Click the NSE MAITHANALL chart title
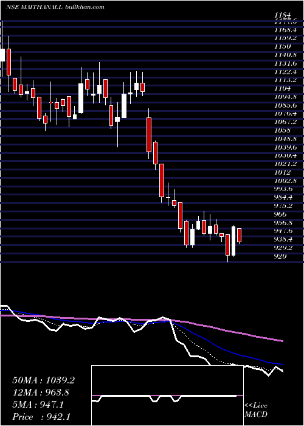304x426 pixels. (35, 7)
